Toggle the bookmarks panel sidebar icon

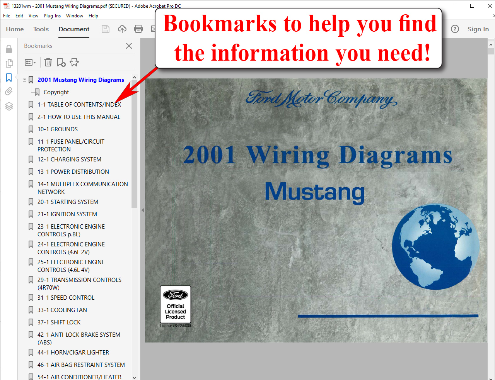coord(9,78)
